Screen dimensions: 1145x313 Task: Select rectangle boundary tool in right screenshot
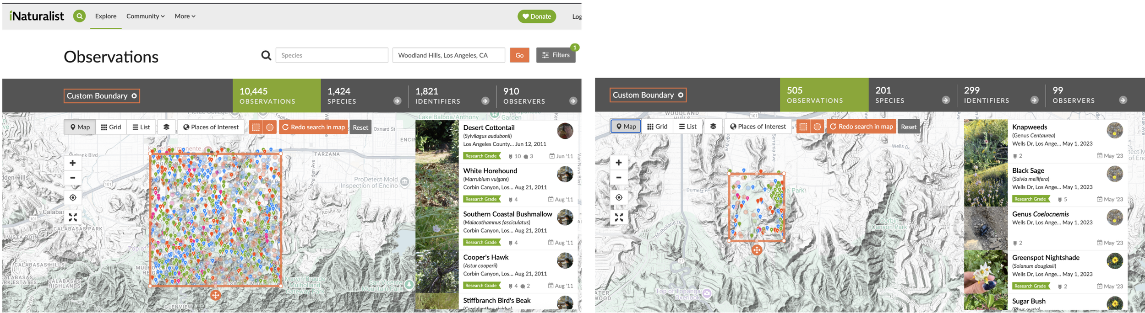coord(803,127)
